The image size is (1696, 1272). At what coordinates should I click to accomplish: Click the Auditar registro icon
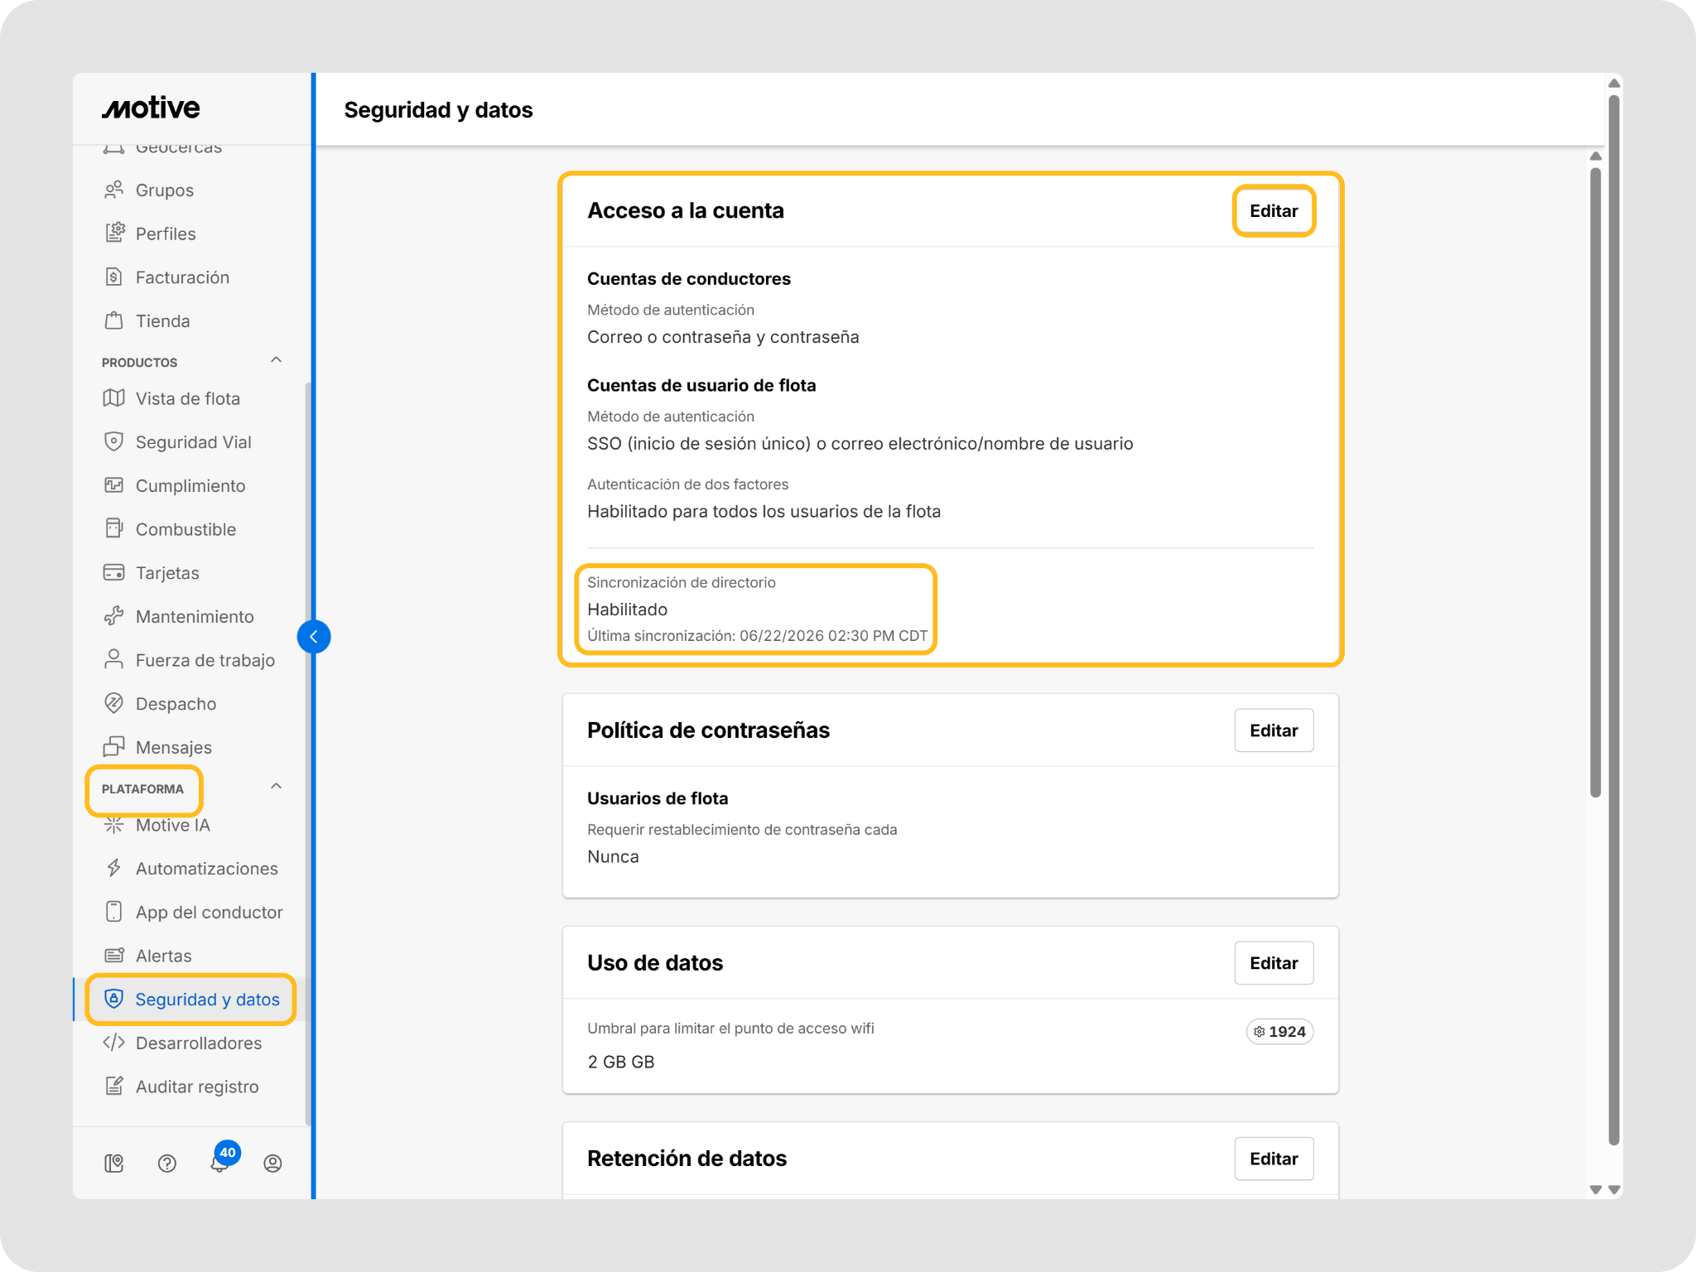coord(114,1086)
